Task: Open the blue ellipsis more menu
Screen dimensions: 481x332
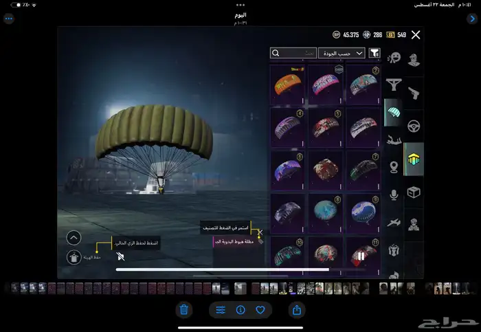Action: pyautogui.click(x=9, y=19)
